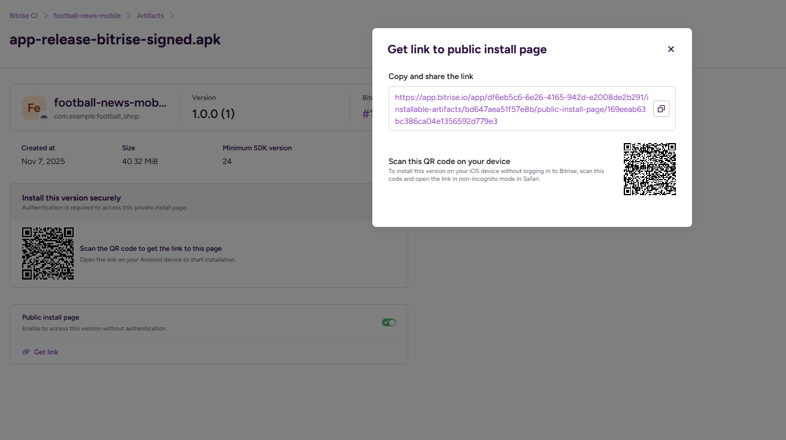
Task: Go to Bitrise CI breadcrumb
Action: pos(23,16)
